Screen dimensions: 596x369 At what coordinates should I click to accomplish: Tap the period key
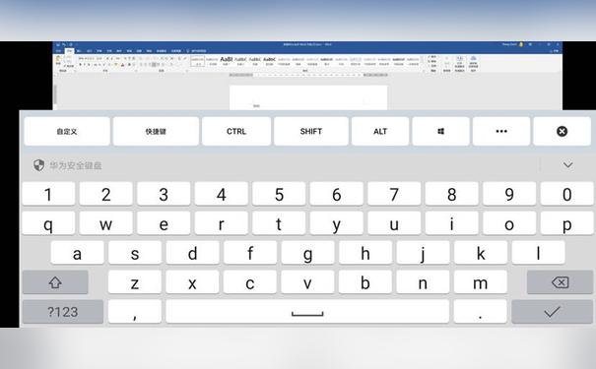pyautogui.click(x=481, y=312)
